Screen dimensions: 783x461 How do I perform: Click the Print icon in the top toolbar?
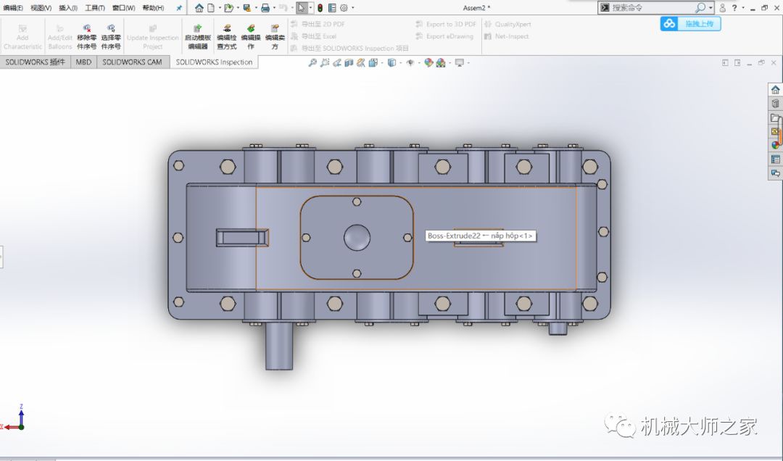point(265,8)
